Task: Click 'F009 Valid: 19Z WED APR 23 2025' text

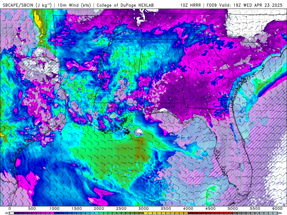Action: (245, 5)
